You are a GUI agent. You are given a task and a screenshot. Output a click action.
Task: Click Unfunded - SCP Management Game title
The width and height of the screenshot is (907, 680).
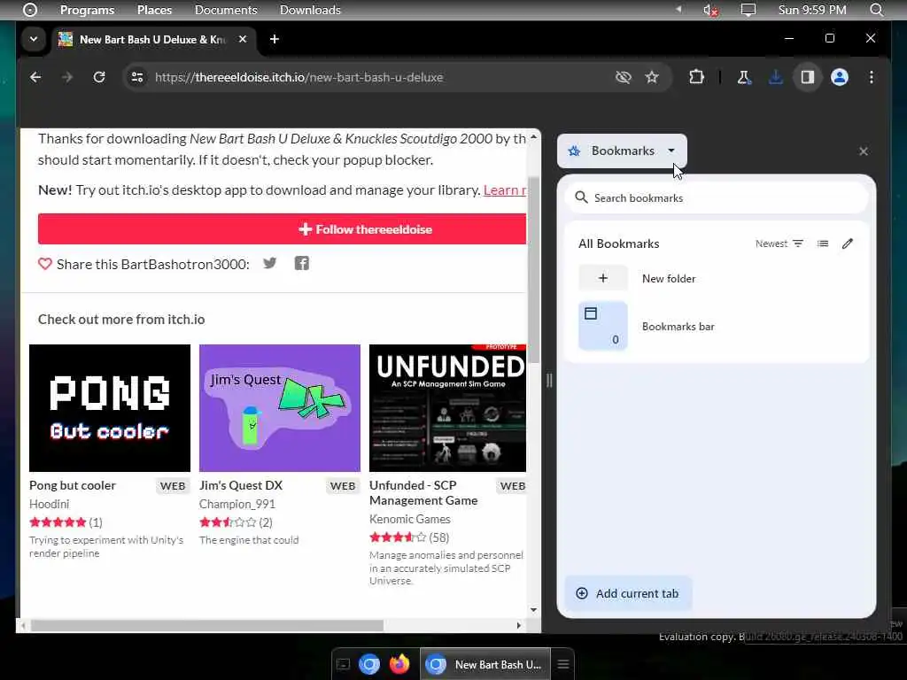pos(423,492)
